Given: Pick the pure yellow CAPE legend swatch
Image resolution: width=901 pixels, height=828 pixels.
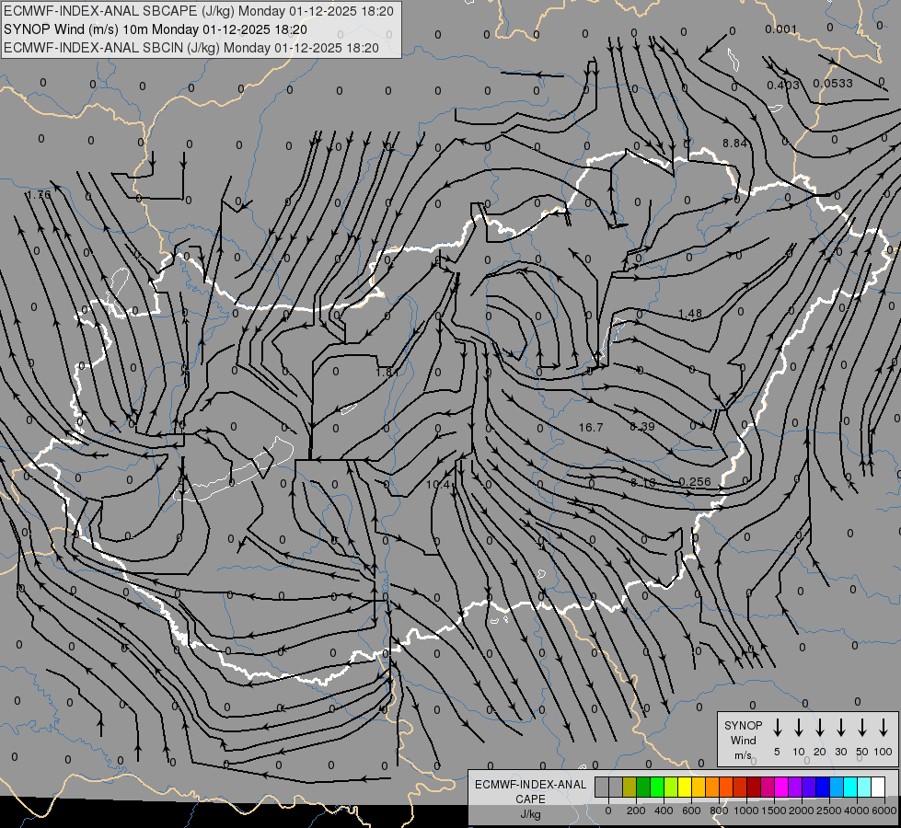Looking at the screenshot, I should [685, 787].
